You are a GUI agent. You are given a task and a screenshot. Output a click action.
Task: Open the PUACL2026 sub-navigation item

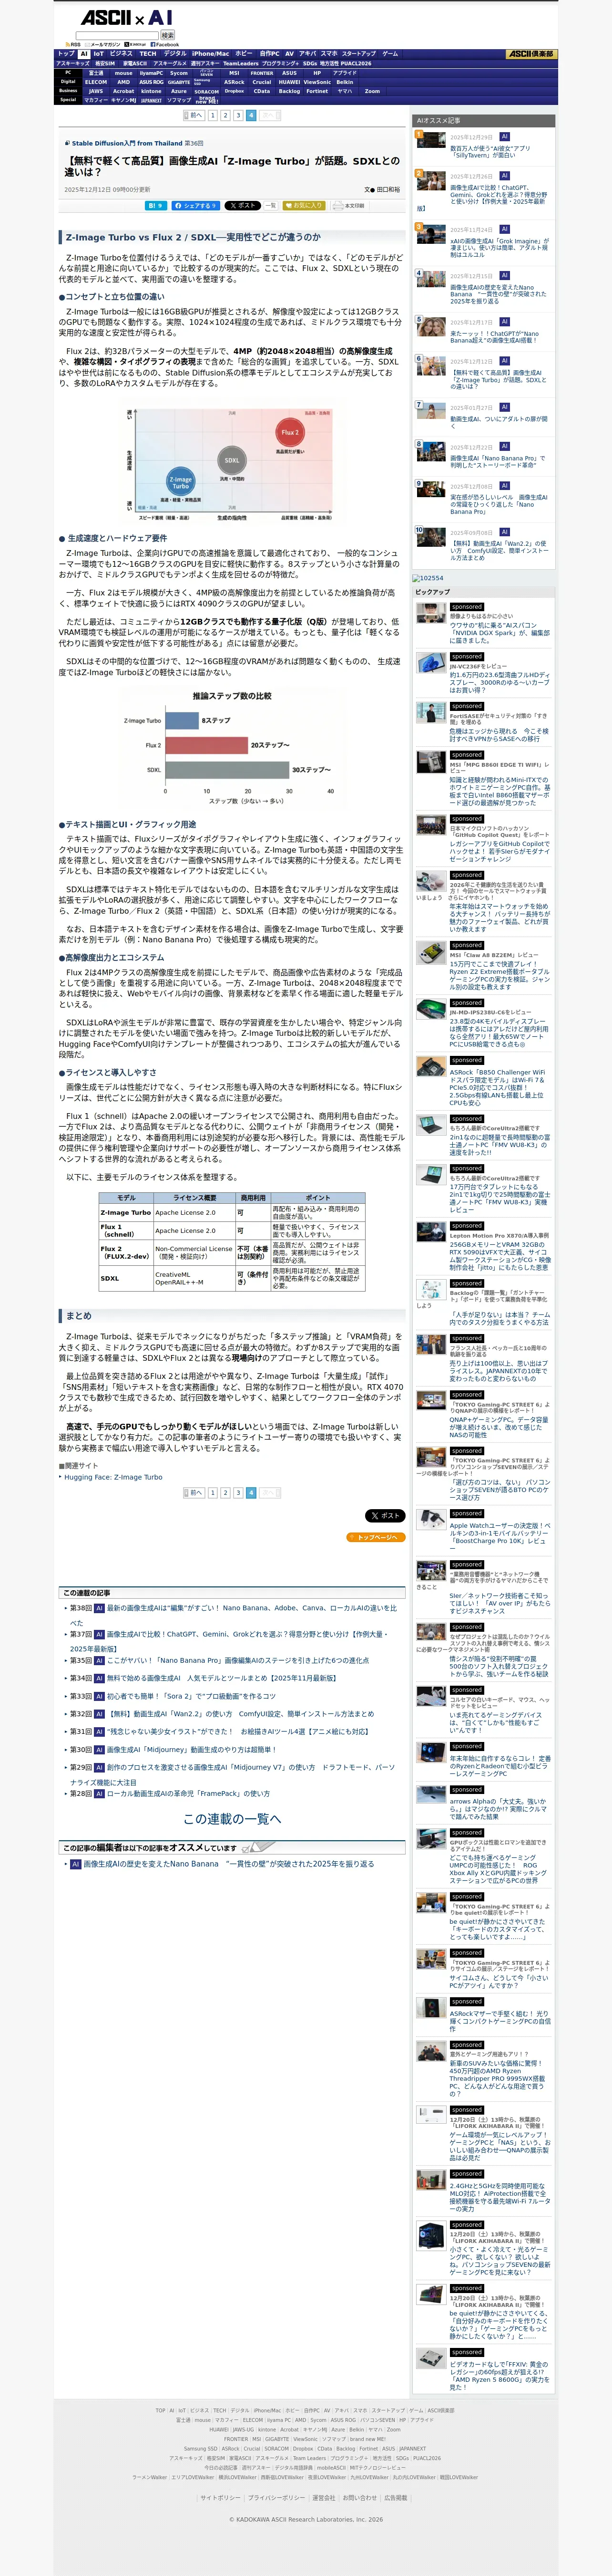click(357, 64)
